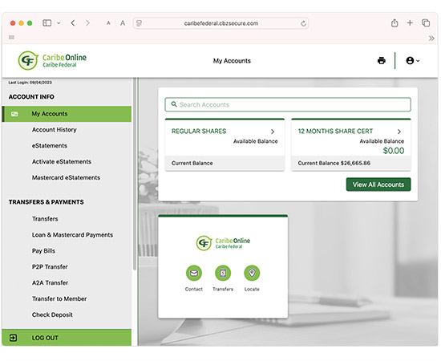Screen dimensions: 441x361
Task: Open the REGULAR SHARES account
Action: click(x=199, y=131)
